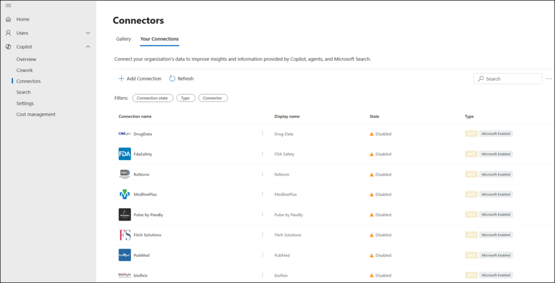Screen dimensions: 555x283
Task: Open the more options ellipsis beside Search
Action: tap(549, 79)
